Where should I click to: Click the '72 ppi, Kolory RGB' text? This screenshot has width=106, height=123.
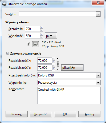[53, 46]
